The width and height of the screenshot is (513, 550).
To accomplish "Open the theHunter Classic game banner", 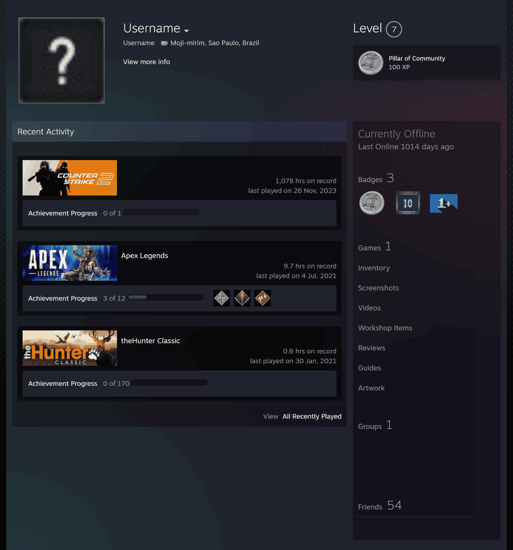I will click(70, 348).
